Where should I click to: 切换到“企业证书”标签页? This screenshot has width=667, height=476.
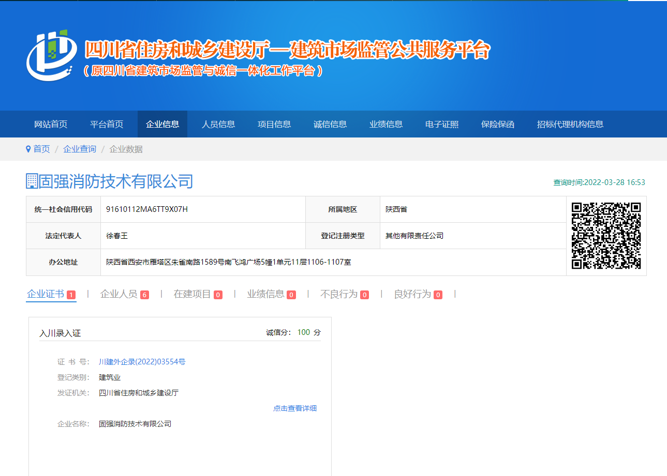click(x=46, y=294)
